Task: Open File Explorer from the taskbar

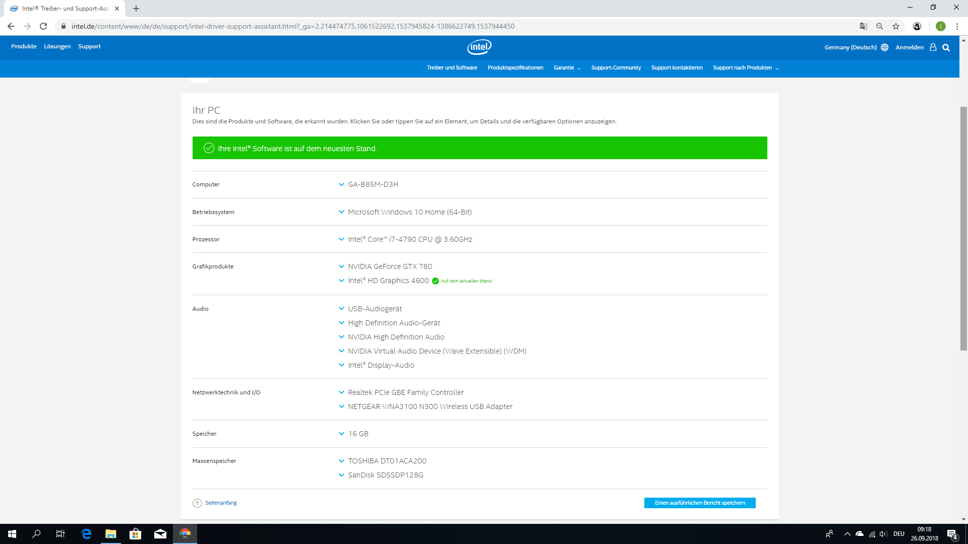Action: [110, 534]
